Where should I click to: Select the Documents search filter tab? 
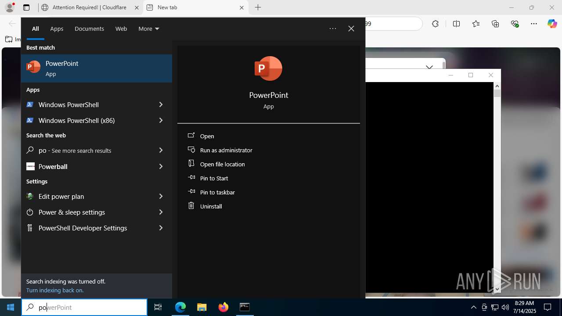(x=89, y=29)
